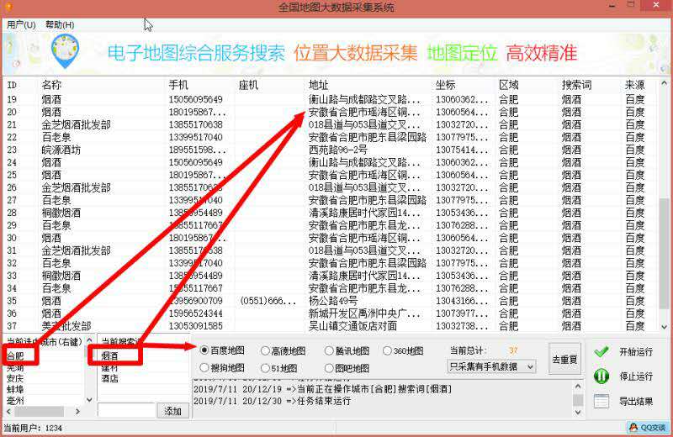Click the export results sheet icon

[601, 402]
